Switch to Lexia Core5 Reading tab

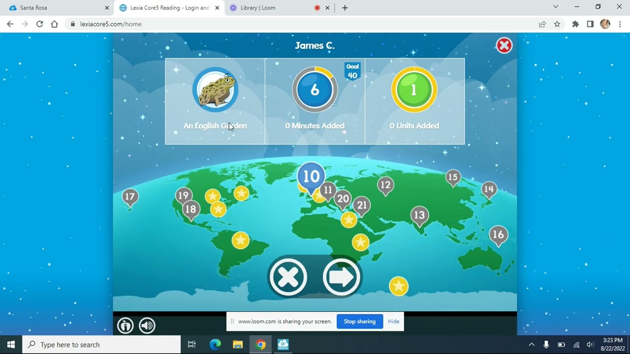[168, 8]
